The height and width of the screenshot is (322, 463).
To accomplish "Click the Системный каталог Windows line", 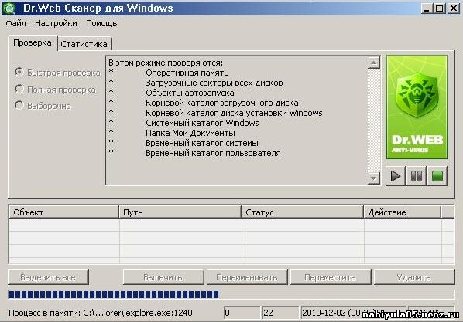I will (x=202, y=123).
